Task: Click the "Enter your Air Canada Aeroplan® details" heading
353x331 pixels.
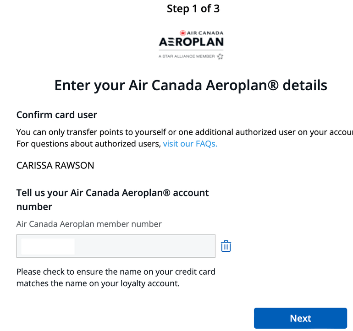Action: pos(191,85)
